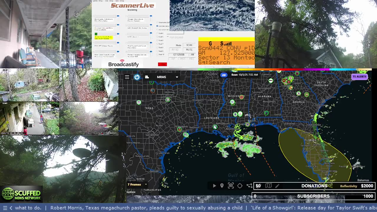377x212 pixels.
Task: Open the radar map hamburger menu
Action: [x=127, y=77]
